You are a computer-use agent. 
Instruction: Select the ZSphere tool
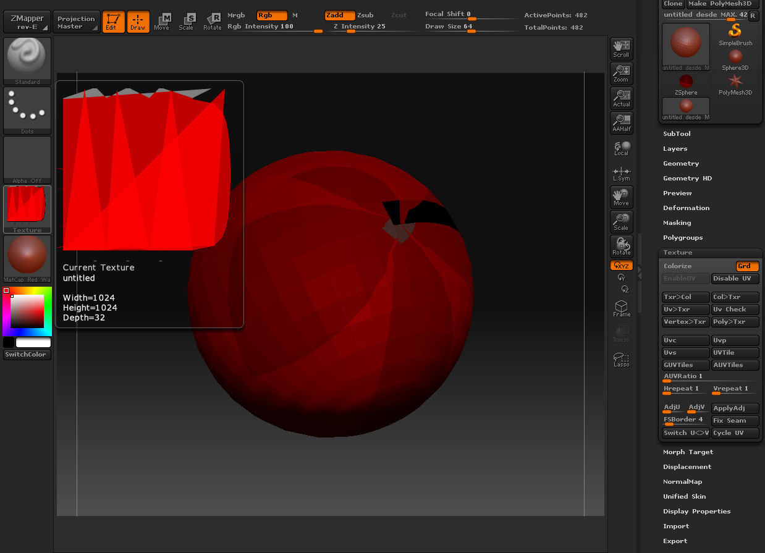coord(686,84)
